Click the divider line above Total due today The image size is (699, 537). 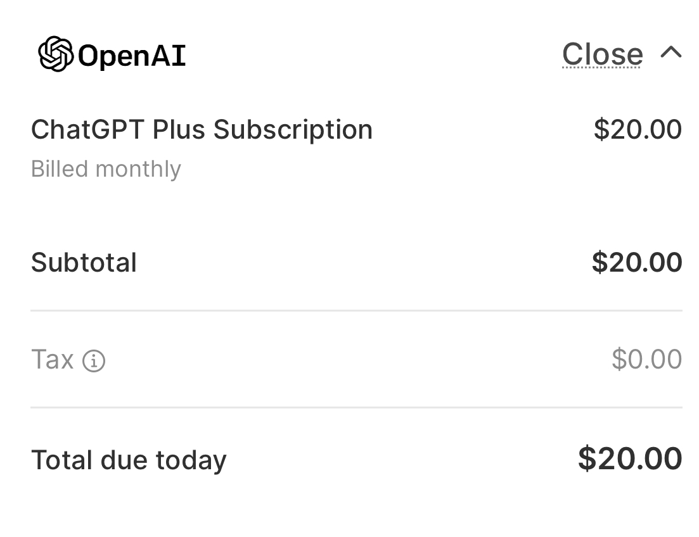click(356, 408)
